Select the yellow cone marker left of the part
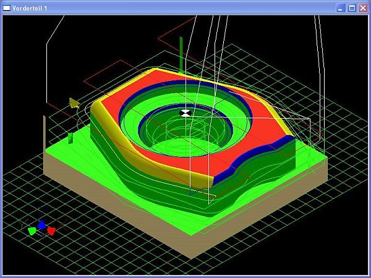 coord(74,103)
